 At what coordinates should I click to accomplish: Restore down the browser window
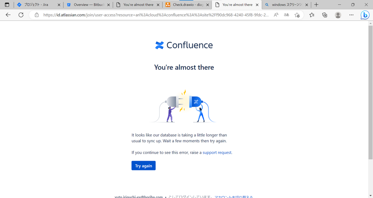[353, 5]
